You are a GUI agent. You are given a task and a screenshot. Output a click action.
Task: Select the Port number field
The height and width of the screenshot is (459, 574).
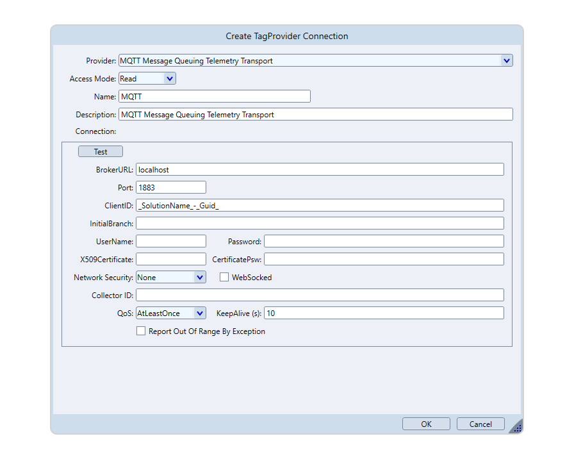click(x=171, y=188)
